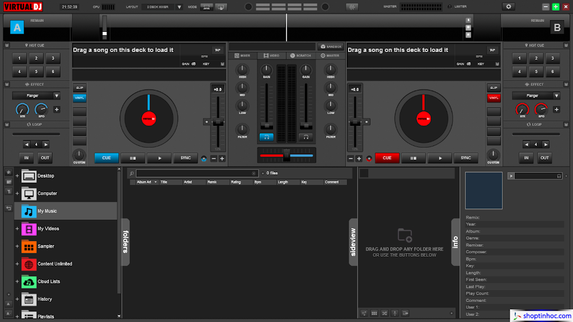The width and height of the screenshot is (573, 322).
Task: Toggle SYNC on deck A
Action: [186, 158]
